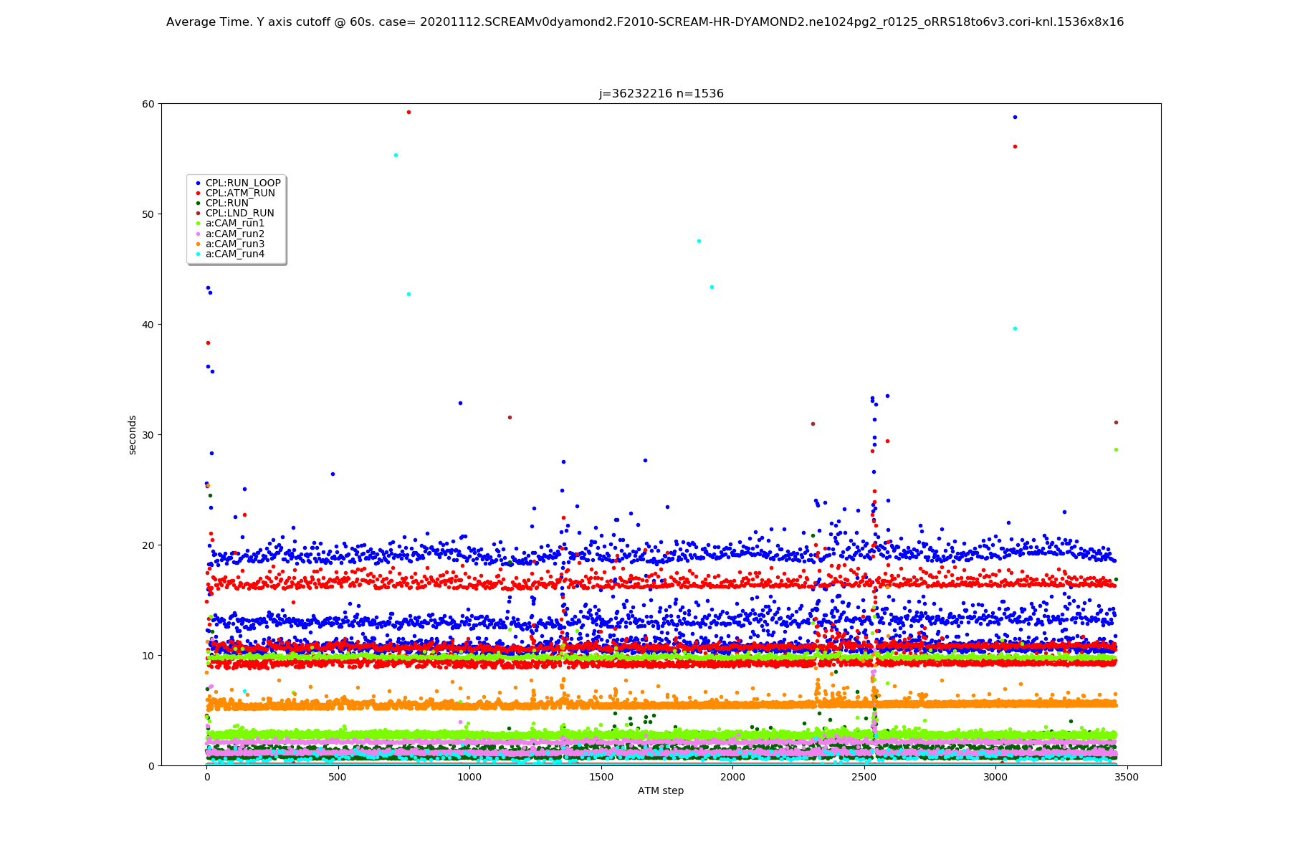
Task: Click the subplot title 'j=36232216 n=1536'
Action: click(661, 94)
